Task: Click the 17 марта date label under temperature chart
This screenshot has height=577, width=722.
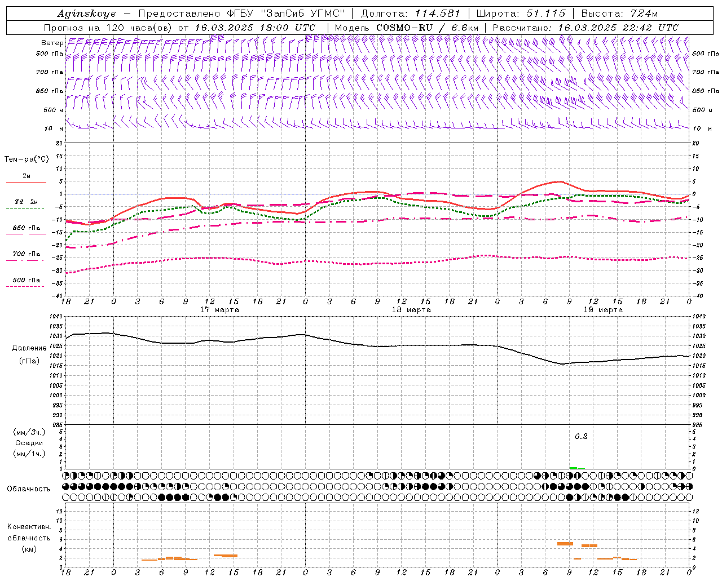Action: [219, 310]
